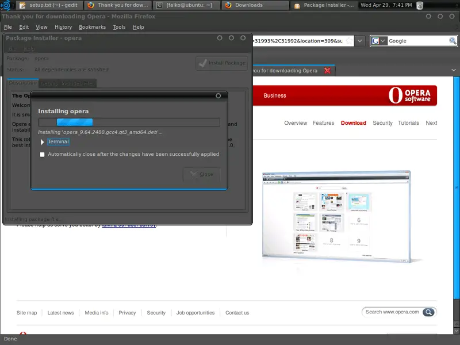Click the Firefox icon beside Thank you taskbar entry
460x345 pixels.
tap(91, 5)
